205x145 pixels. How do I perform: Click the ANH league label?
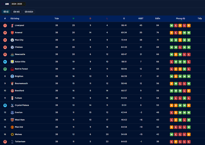pos(7,4)
